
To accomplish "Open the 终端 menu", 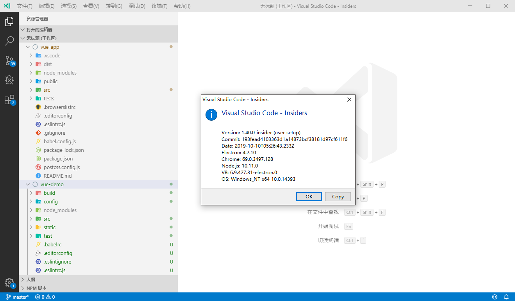I will [x=159, y=6].
